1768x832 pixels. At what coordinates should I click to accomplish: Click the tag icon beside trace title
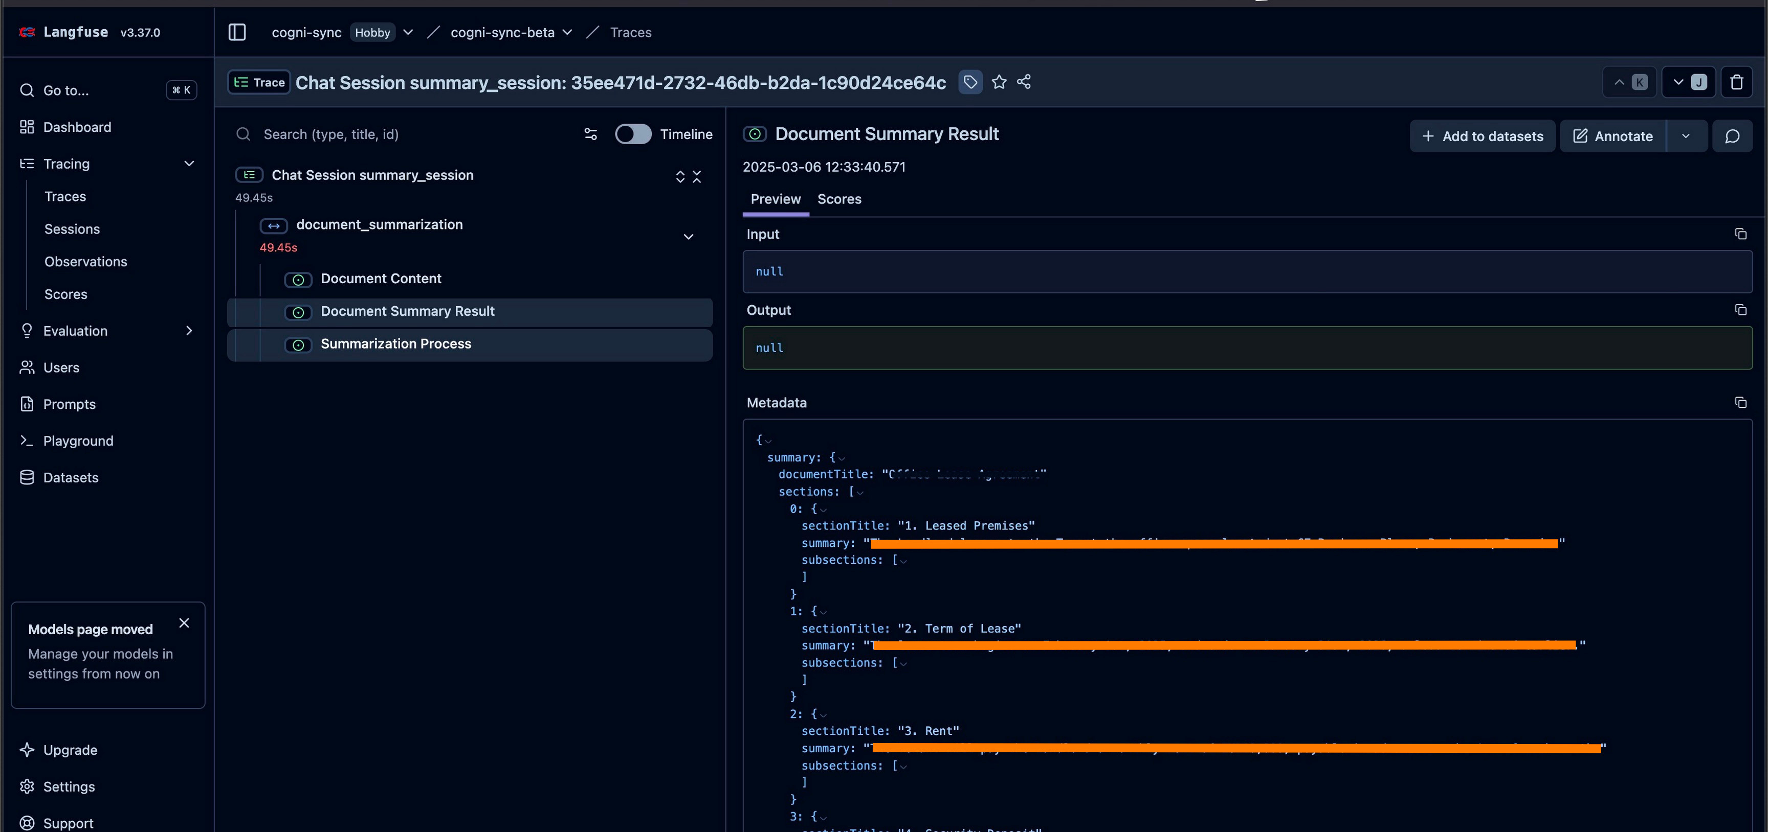970,82
